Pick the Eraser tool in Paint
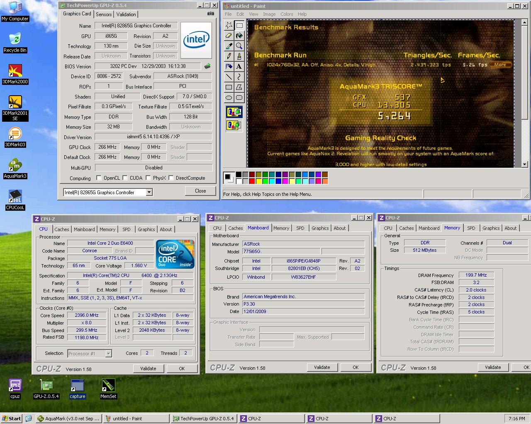Screen dimensions: 531x424 229,36
